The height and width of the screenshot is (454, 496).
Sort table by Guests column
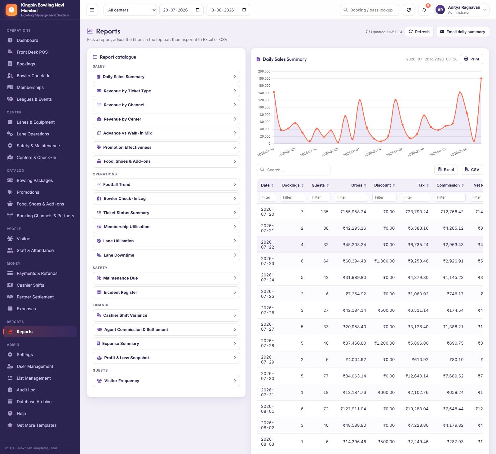(x=320, y=185)
